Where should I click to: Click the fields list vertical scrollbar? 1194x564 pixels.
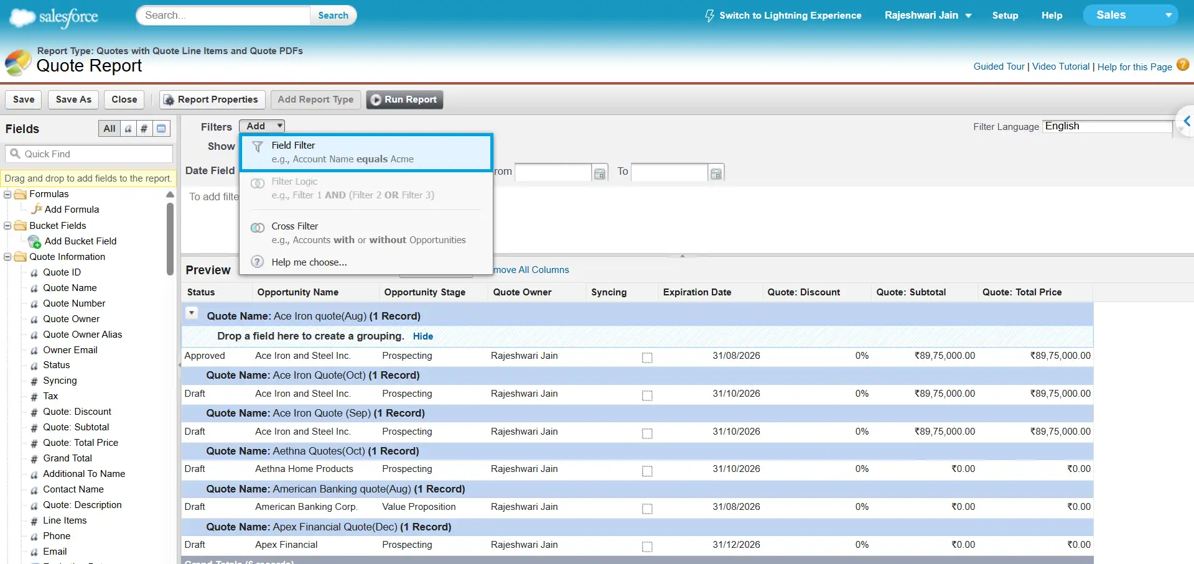(170, 239)
